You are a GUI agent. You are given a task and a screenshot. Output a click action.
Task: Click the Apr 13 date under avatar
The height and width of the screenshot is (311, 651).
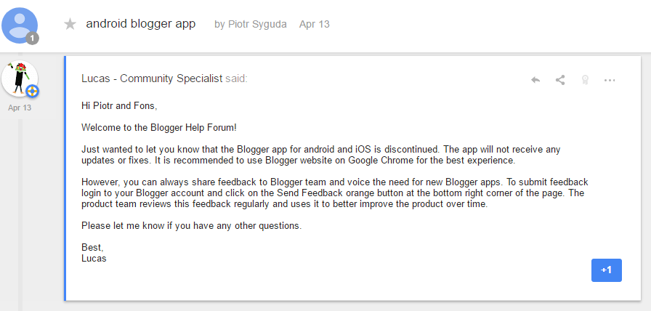click(20, 108)
